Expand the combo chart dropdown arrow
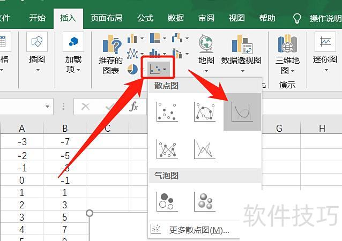Image resolution: width=342 pixels, height=241 pixels. [187, 54]
